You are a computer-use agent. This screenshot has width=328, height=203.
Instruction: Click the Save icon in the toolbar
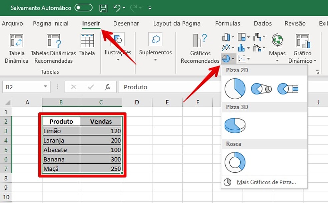pos(103,7)
